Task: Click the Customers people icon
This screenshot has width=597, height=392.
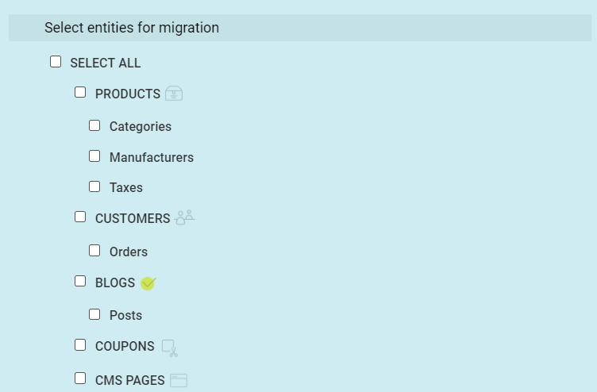Action: 185,217
